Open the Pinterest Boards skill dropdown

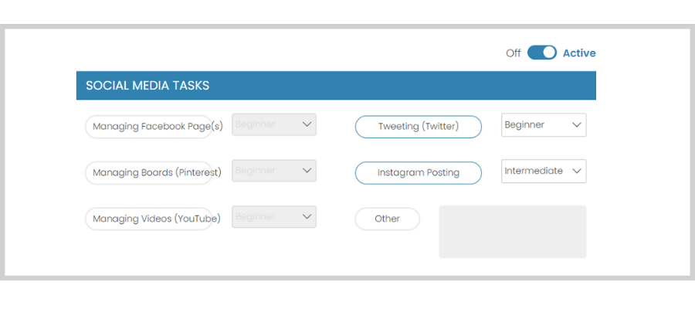274,170
